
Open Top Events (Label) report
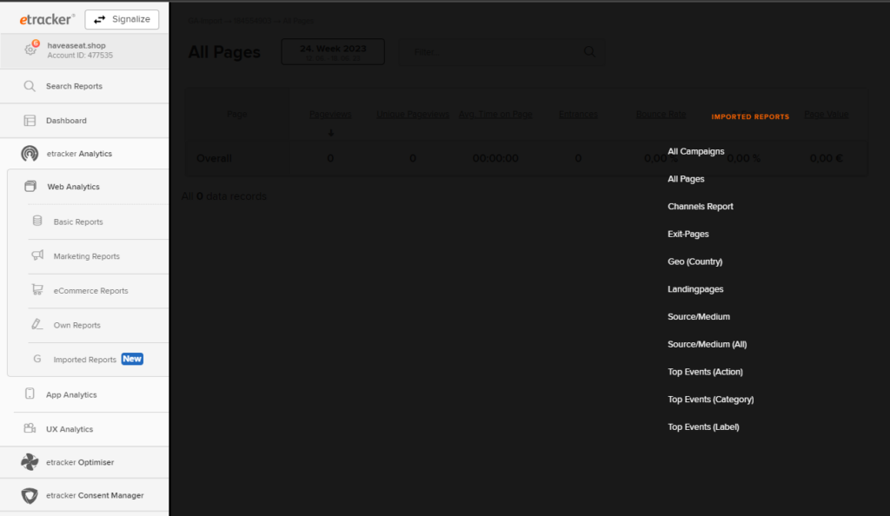coord(703,427)
